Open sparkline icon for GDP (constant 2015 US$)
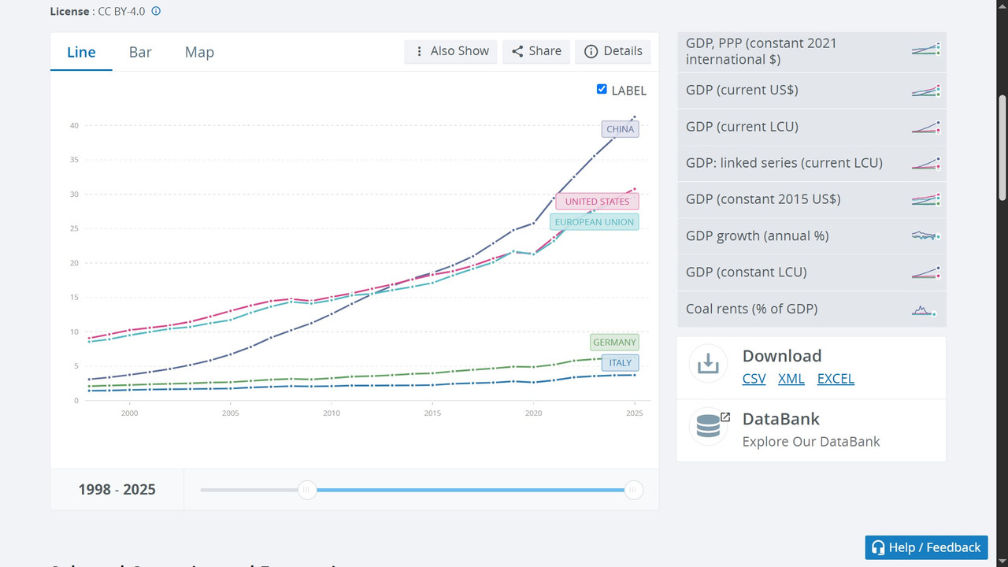This screenshot has width=1008, height=567. [926, 199]
